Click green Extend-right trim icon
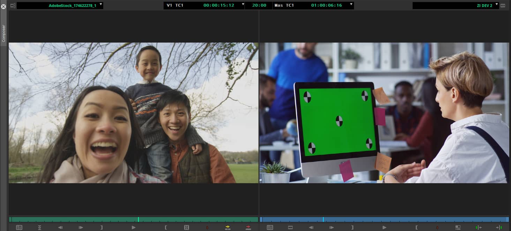 coord(499,228)
